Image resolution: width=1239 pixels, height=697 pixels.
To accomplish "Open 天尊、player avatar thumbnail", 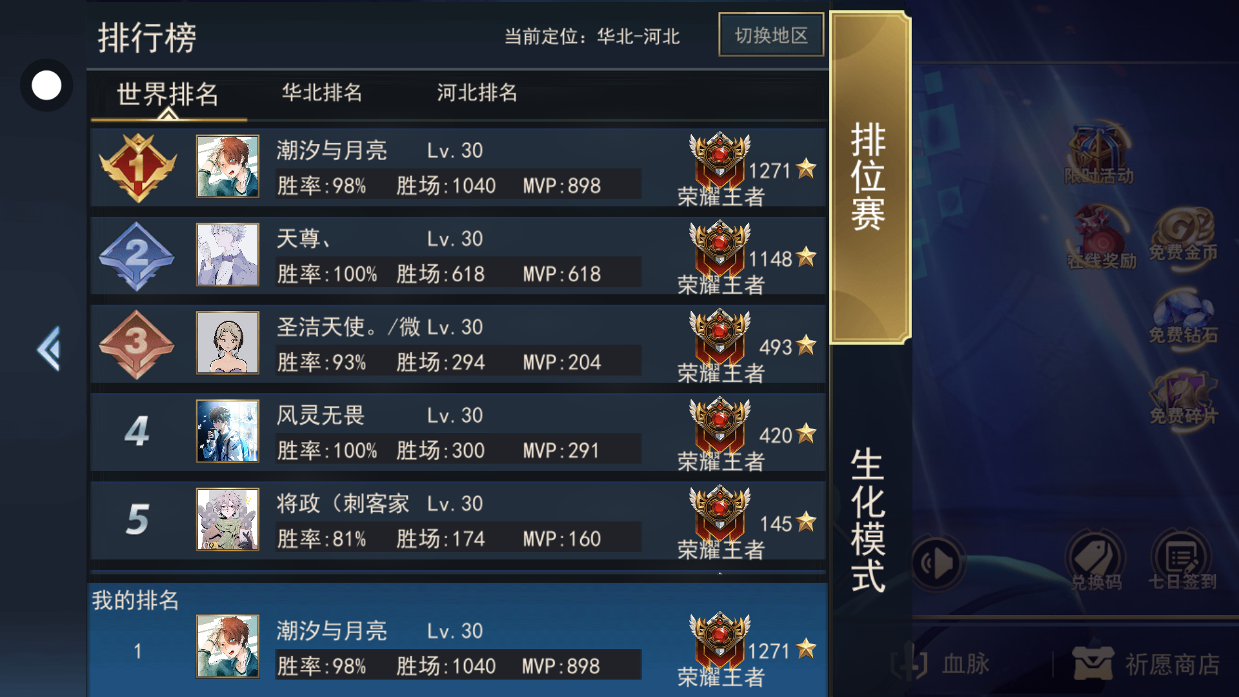I will click(228, 254).
